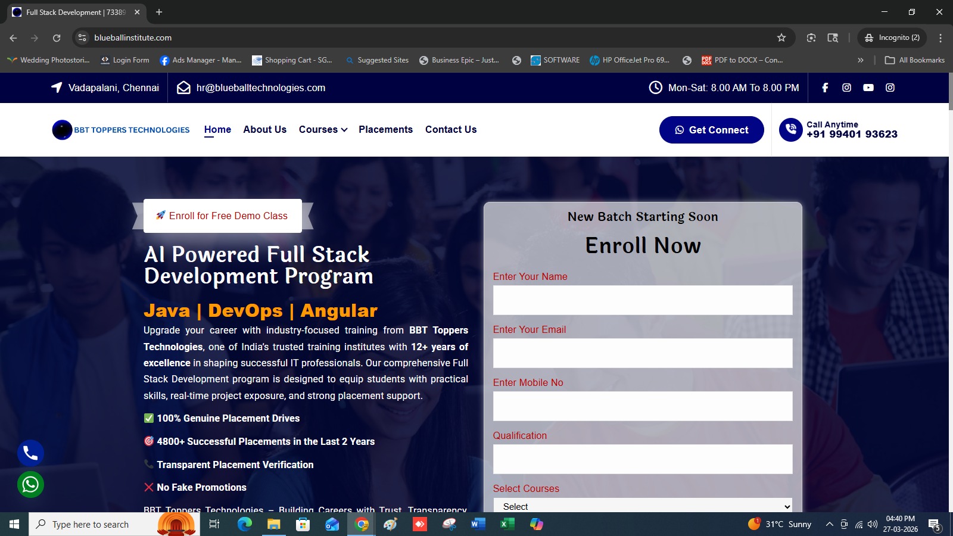Bookmark this page with star icon

[781, 38]
